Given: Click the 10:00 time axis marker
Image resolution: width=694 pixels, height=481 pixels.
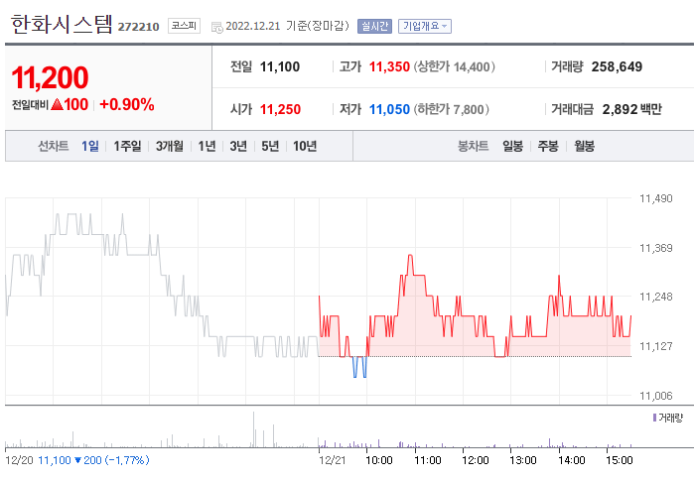Looking at the screenshot, I should click(379, 460).
